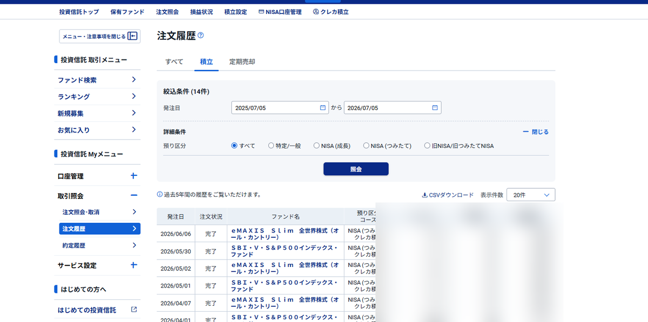Switch to the 積立 tab

pyautogui.click(x=206, y=61)
